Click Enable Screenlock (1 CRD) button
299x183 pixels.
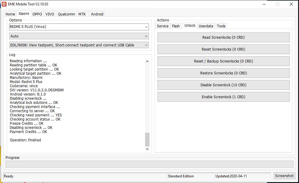(224, 97)
